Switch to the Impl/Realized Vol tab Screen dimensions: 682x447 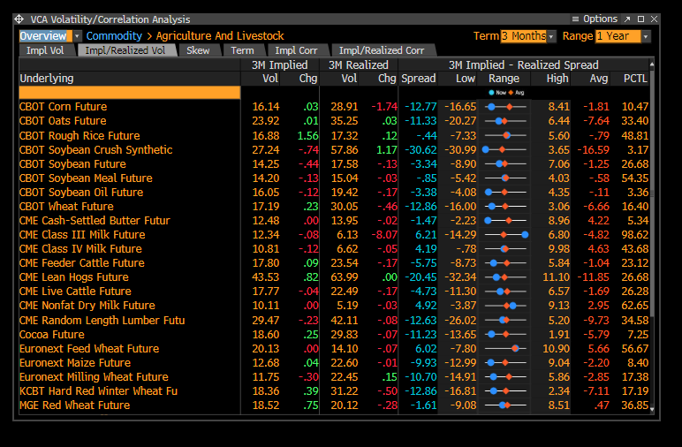[125, 50]
